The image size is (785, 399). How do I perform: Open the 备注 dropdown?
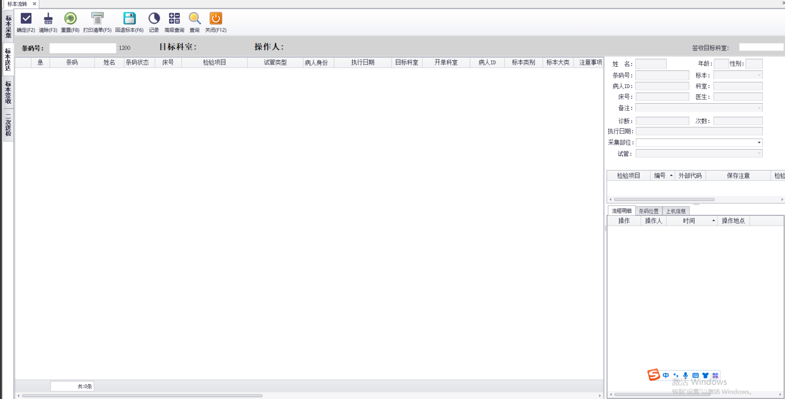tap(759, 108)
